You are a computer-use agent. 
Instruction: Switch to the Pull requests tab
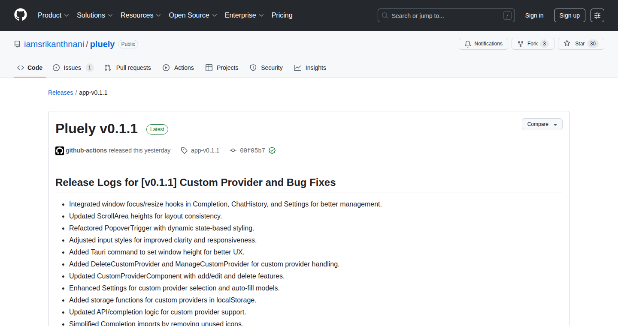click(128, 68)
